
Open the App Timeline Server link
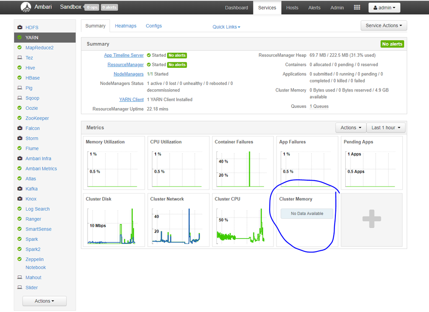(x=124, y=55)
